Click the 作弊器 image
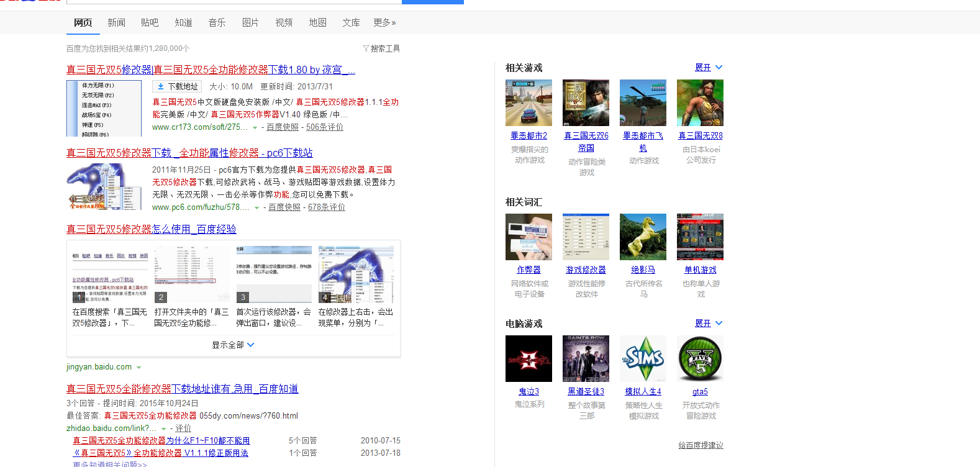Image resolution: width=980 pixels, height=467 pixels. [x=529, y=237]
